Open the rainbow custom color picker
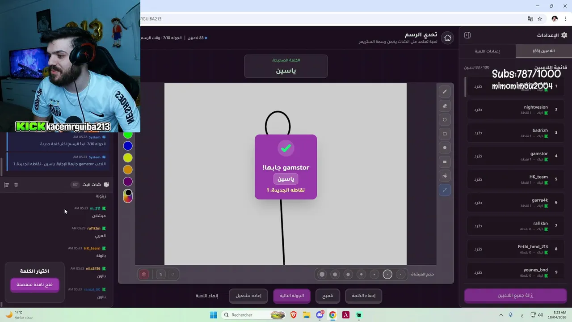572x322 pixels. point(128,196)
